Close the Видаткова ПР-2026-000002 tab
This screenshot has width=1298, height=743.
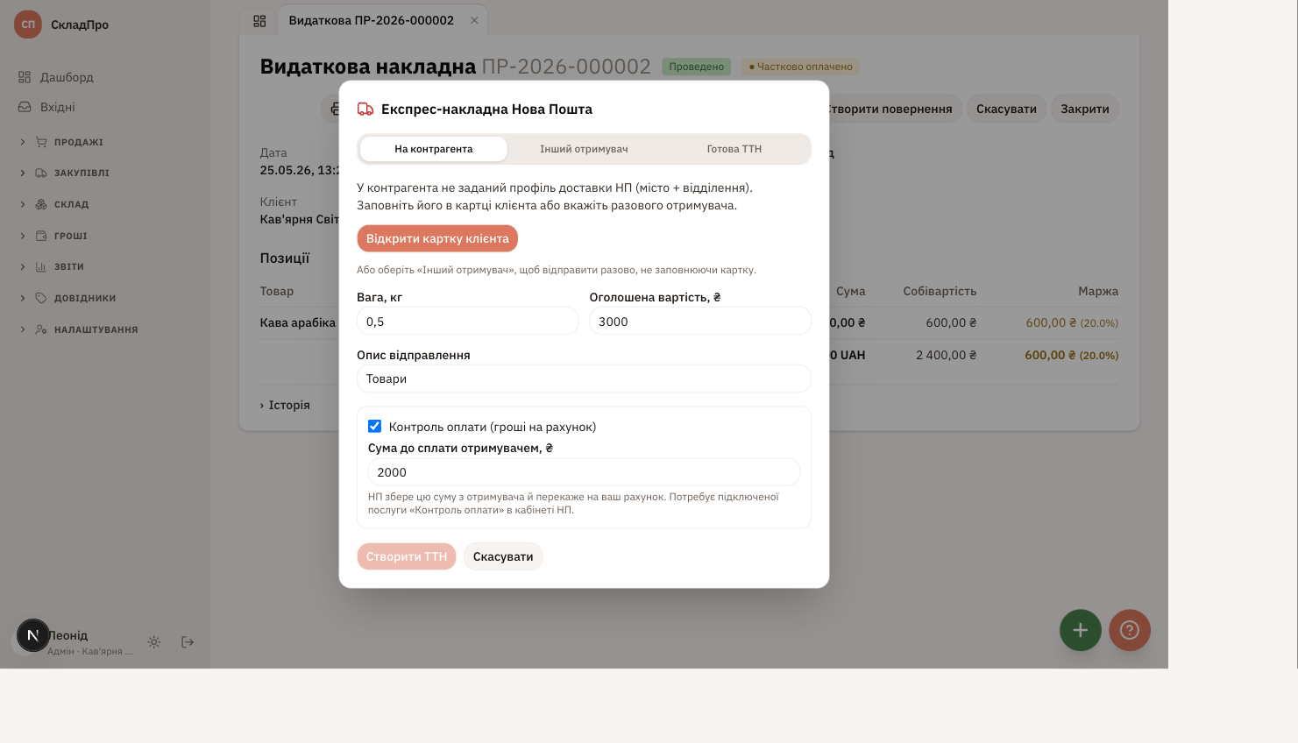point(474,20)
